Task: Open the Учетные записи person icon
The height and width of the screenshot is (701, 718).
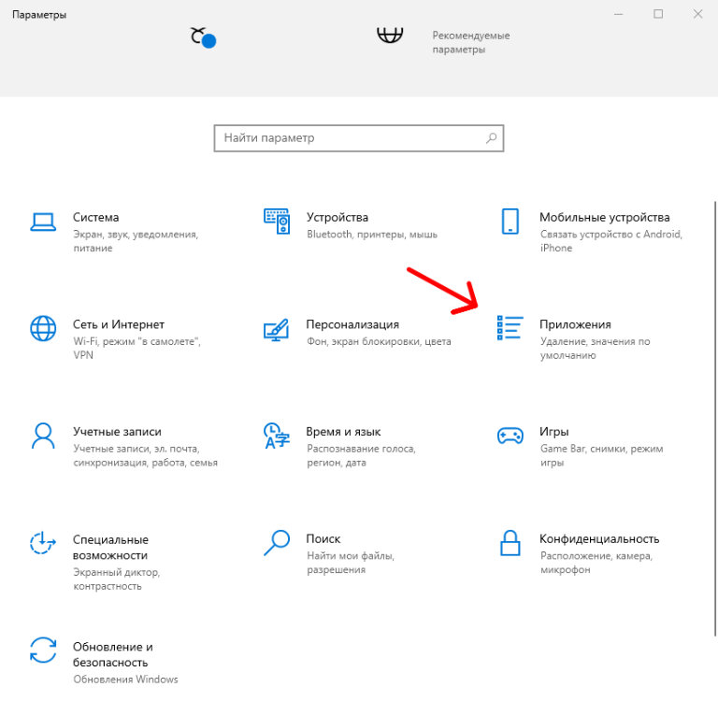Action: point(43,436)
